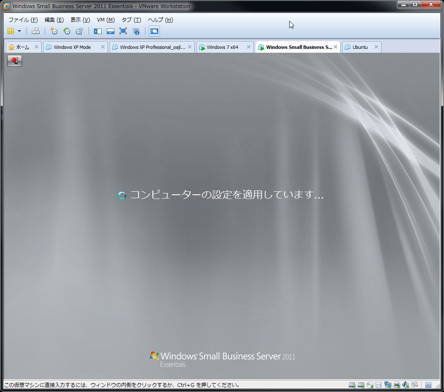Screen dimensions: 444x392
Task: Click the sound card status icon
Action: [406, 385]
